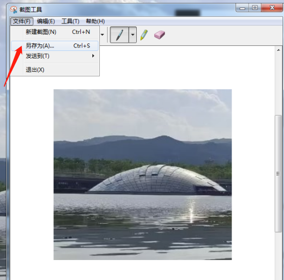Viewport: 284px width, 280px height.
Task: Choose 另存为(A)... menu entry
Action: coord(55,46)
